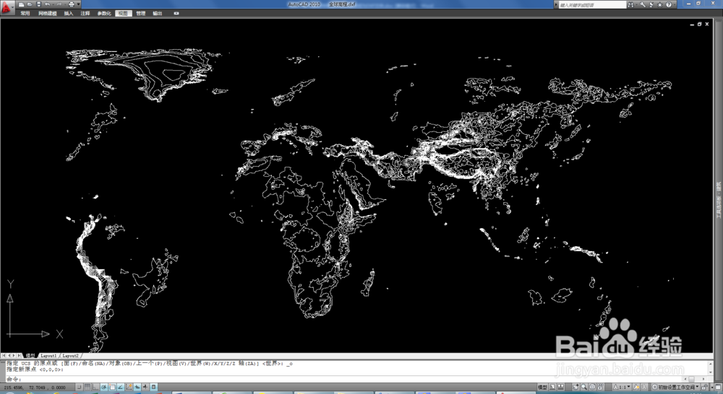Click the Undo arrow icon
Viewport: 723px width, 394px height.
(48, 4)
